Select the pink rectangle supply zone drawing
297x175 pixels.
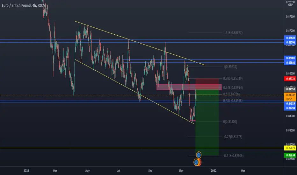click(189, 87)
